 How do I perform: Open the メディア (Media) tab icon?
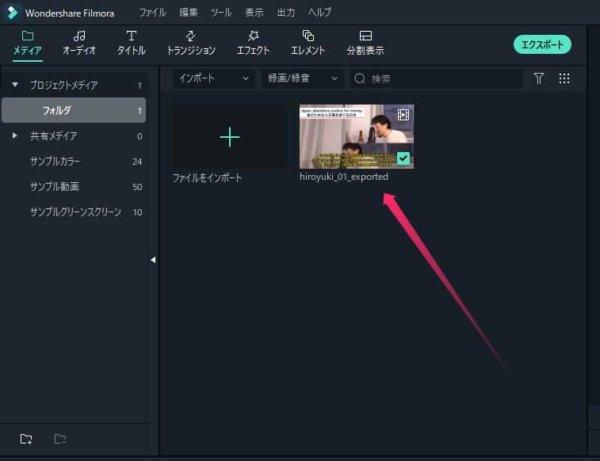click(27, 36)
